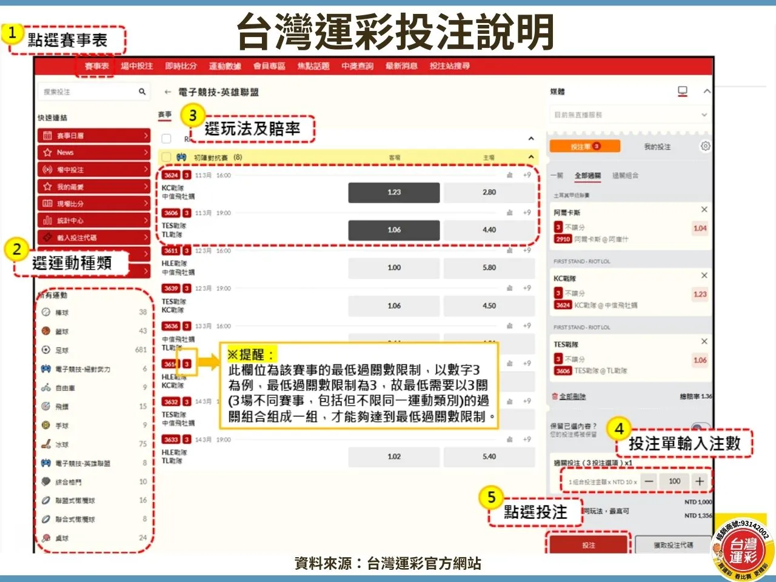Expand the 統計中心 quick link
776x582 pixels.
coord(93,221)
